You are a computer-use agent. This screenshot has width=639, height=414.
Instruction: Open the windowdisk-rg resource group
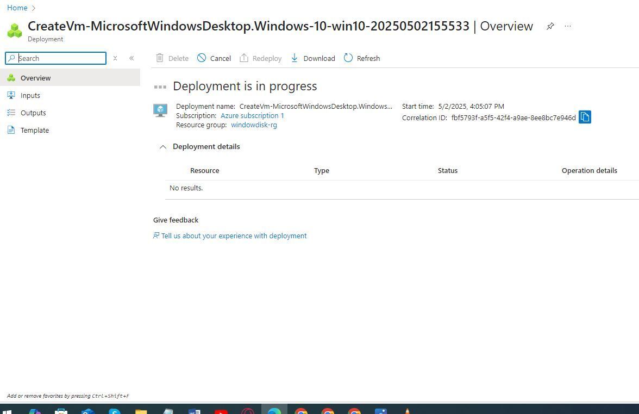pos(254,125)
